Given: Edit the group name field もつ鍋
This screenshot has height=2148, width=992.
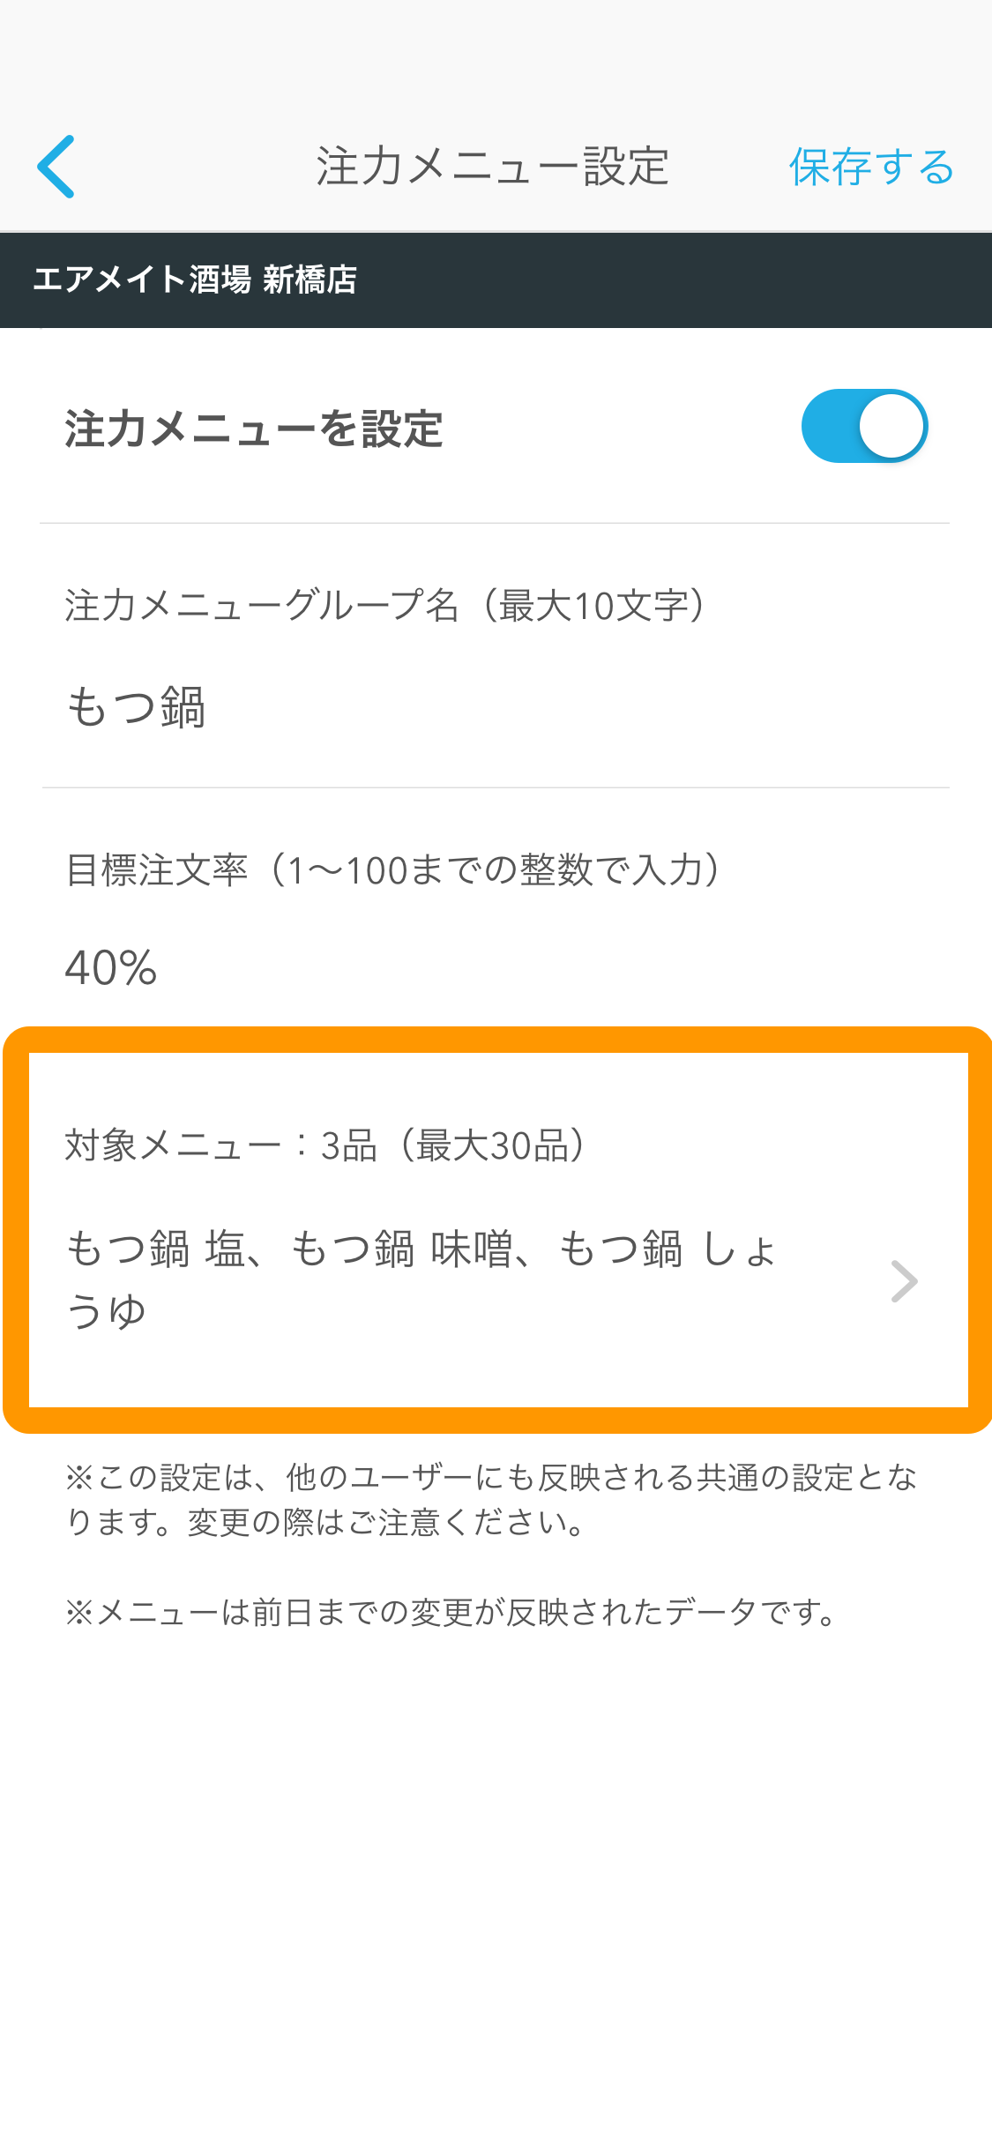Looking at the screenshot, I should click(496, 707).
